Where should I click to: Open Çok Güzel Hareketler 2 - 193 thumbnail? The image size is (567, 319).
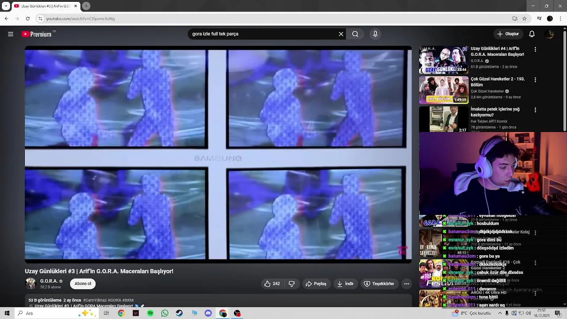pyautogui.click(x=443, y=90)
